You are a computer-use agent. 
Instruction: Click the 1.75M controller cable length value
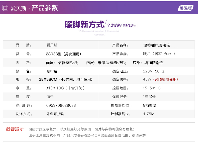pos(149,114)
